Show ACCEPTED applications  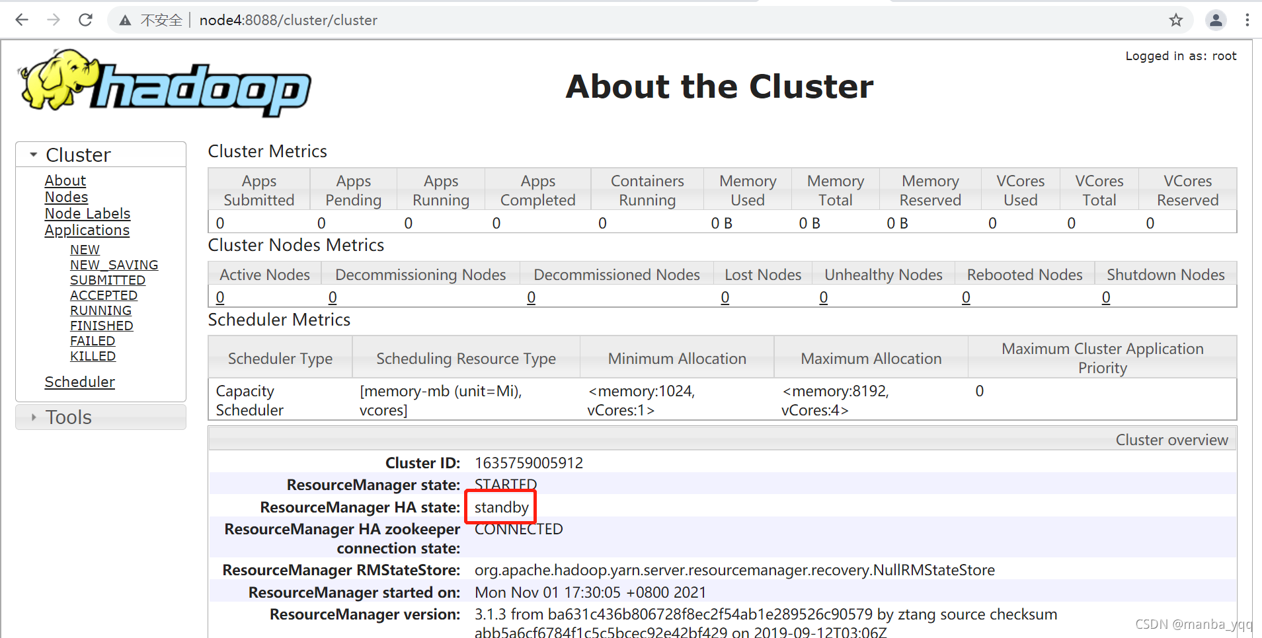pyautogui.click(x=104, y=295)
